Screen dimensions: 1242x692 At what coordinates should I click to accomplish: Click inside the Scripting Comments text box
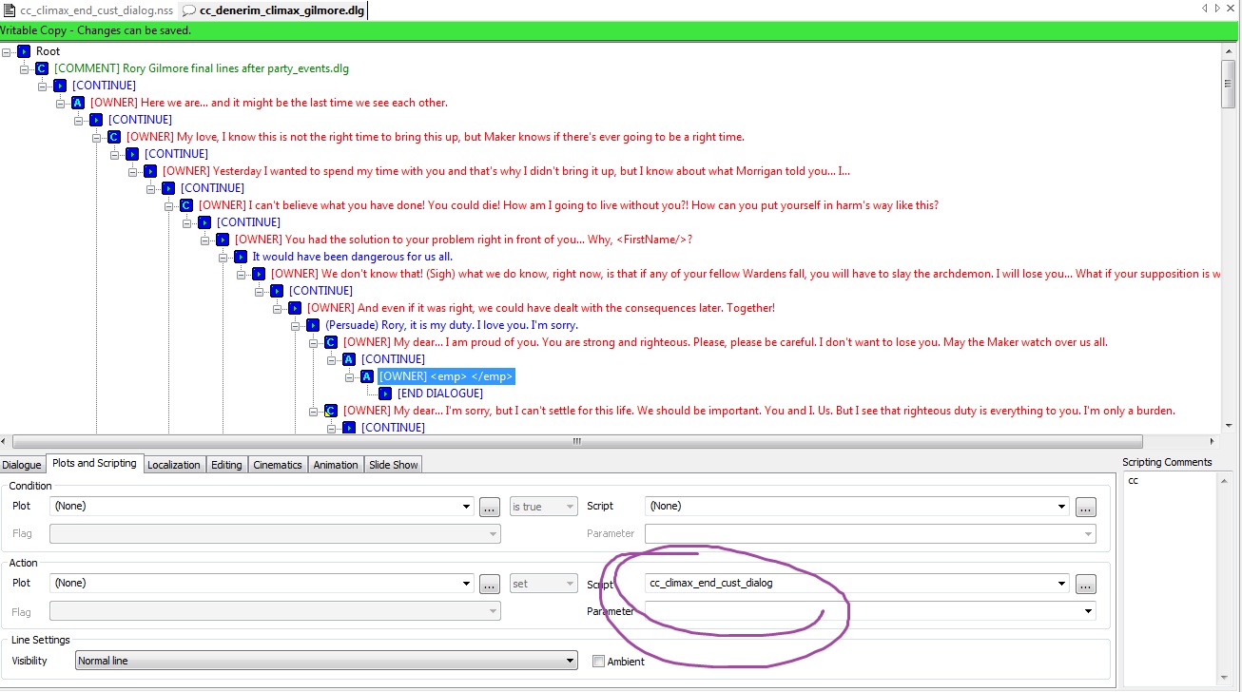(1176, 570)
